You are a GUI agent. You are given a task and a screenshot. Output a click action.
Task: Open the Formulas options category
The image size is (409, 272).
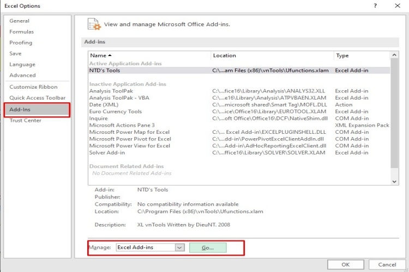pyautogui.click(x=21, y=32)
